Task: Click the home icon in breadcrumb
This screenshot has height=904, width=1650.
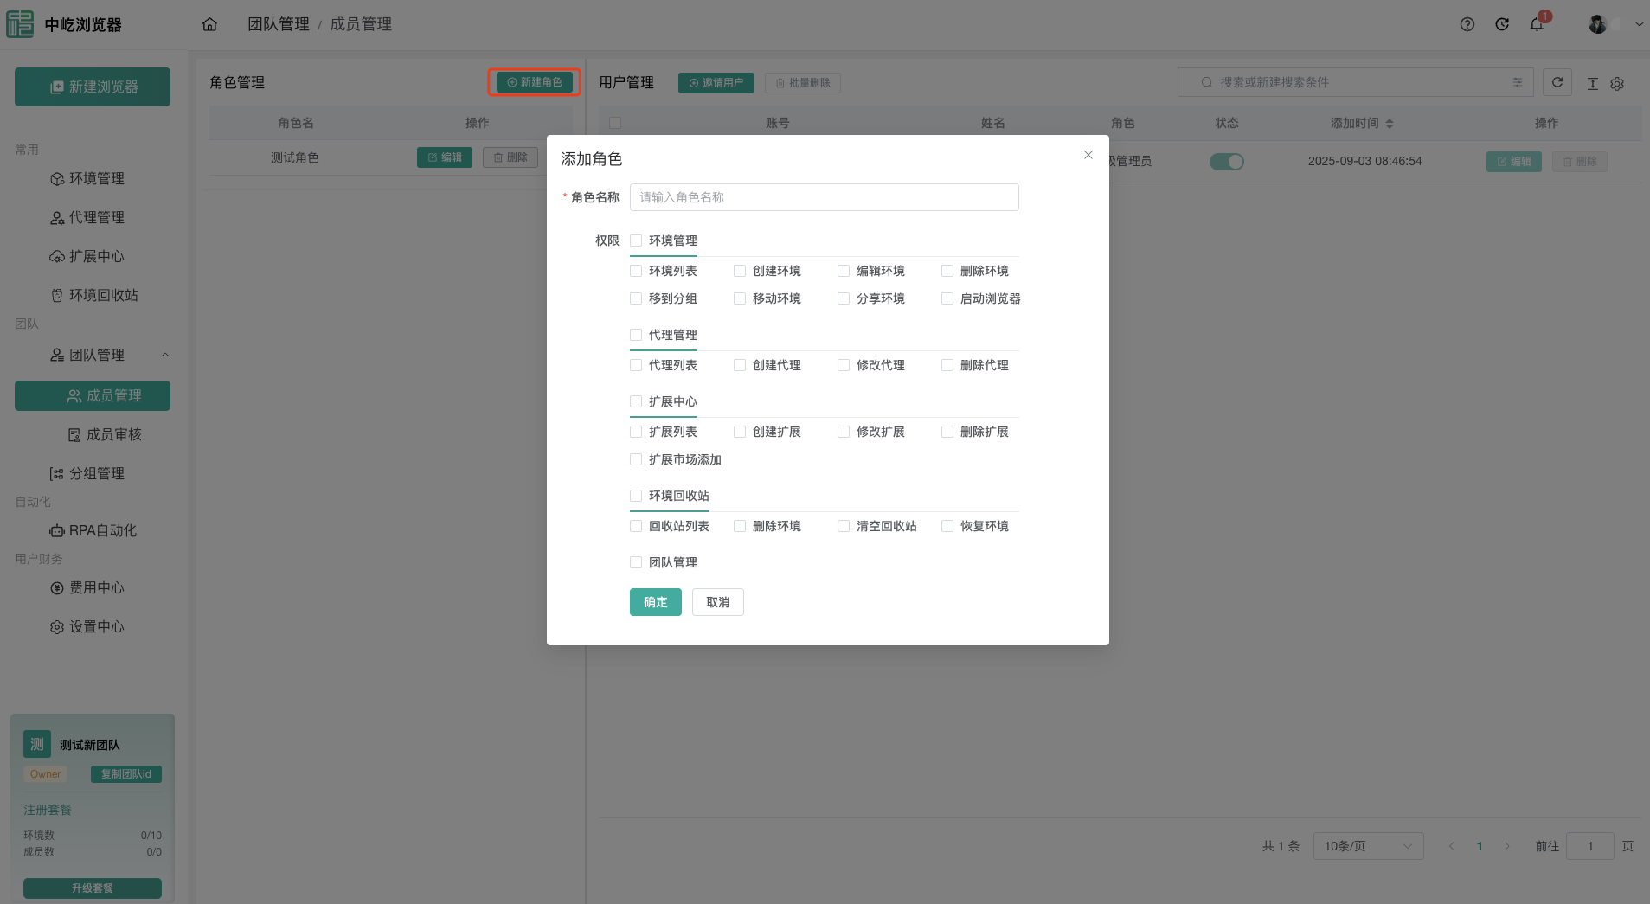Action: [x=209, y=24]
